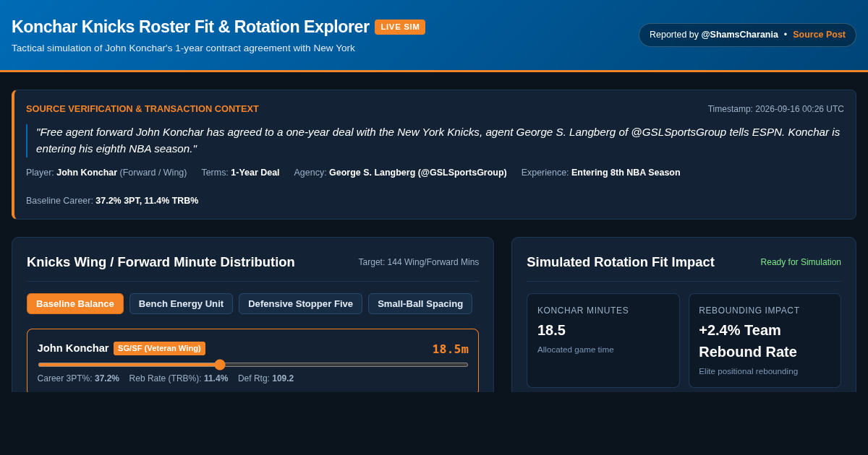This screenshot has height=455, width=868.
Task: Click the Ready for Simulation status
Action: pyautogui.click(x=801, y=262)
